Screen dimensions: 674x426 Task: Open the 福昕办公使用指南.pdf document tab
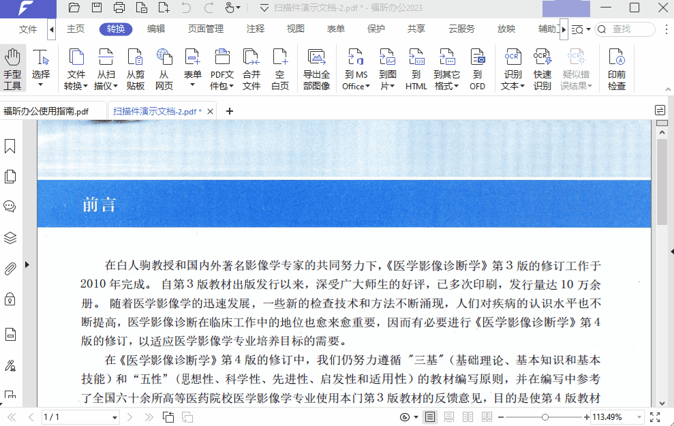coord(48,110)
